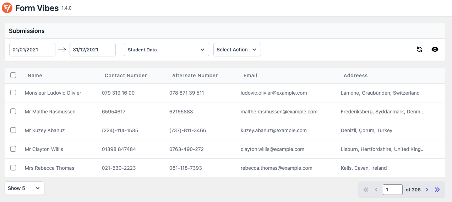
Task: Click contact number (224)-114-1535
Action: 120,130
